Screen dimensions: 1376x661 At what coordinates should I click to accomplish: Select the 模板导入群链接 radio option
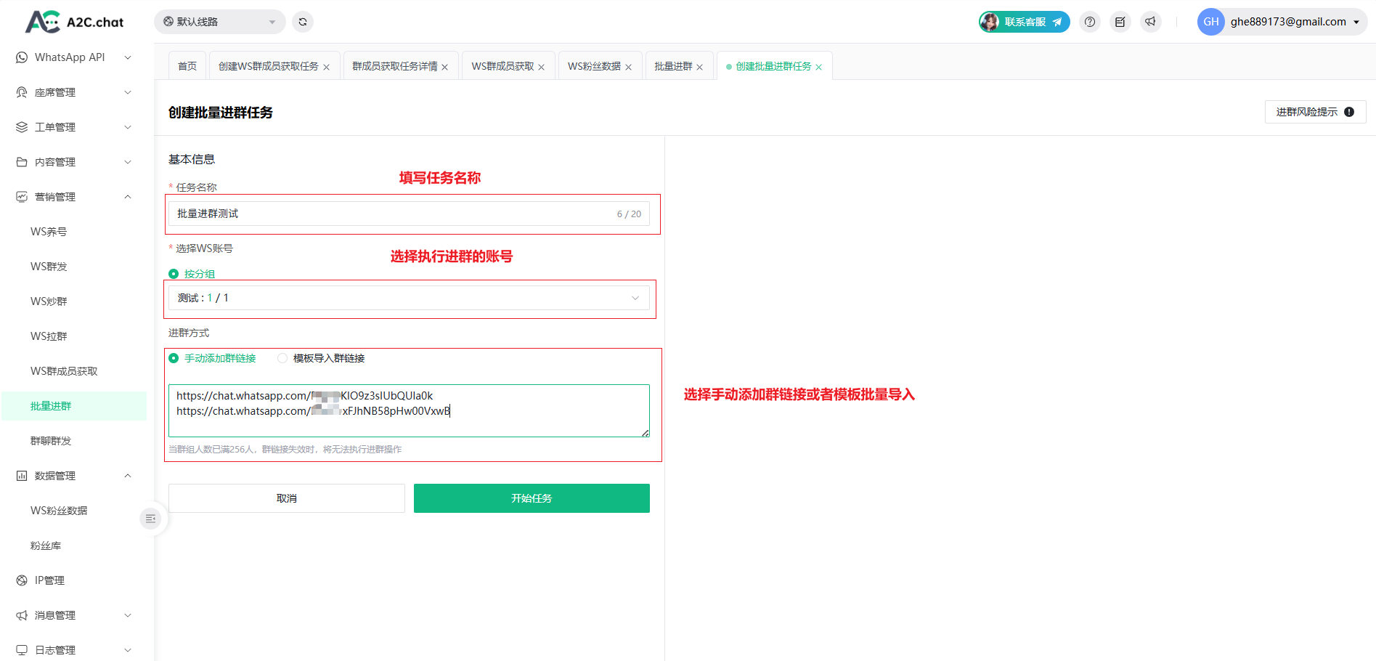[x=282, y=358]
